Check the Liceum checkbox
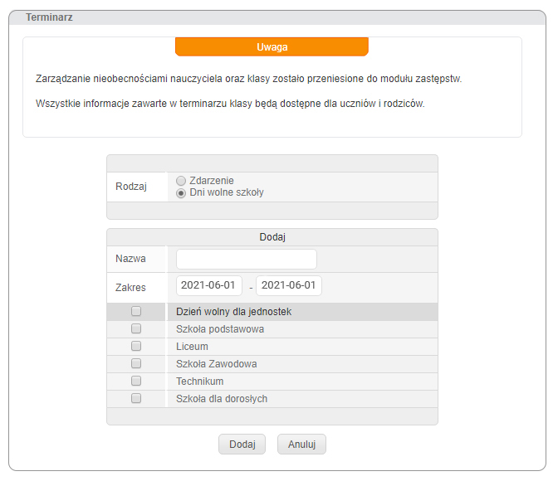Screen dimensions: 558x486 136,347
